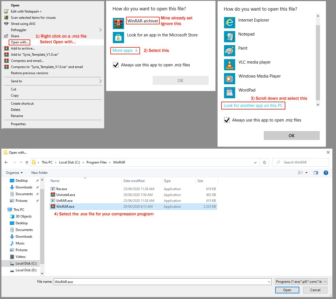Click the change view icon in the dialog toolbar
Viewport: 336px width, 299px height.
300,173
